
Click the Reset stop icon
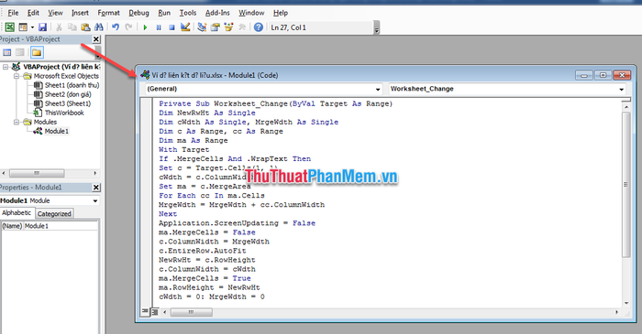tap(172, 27)
